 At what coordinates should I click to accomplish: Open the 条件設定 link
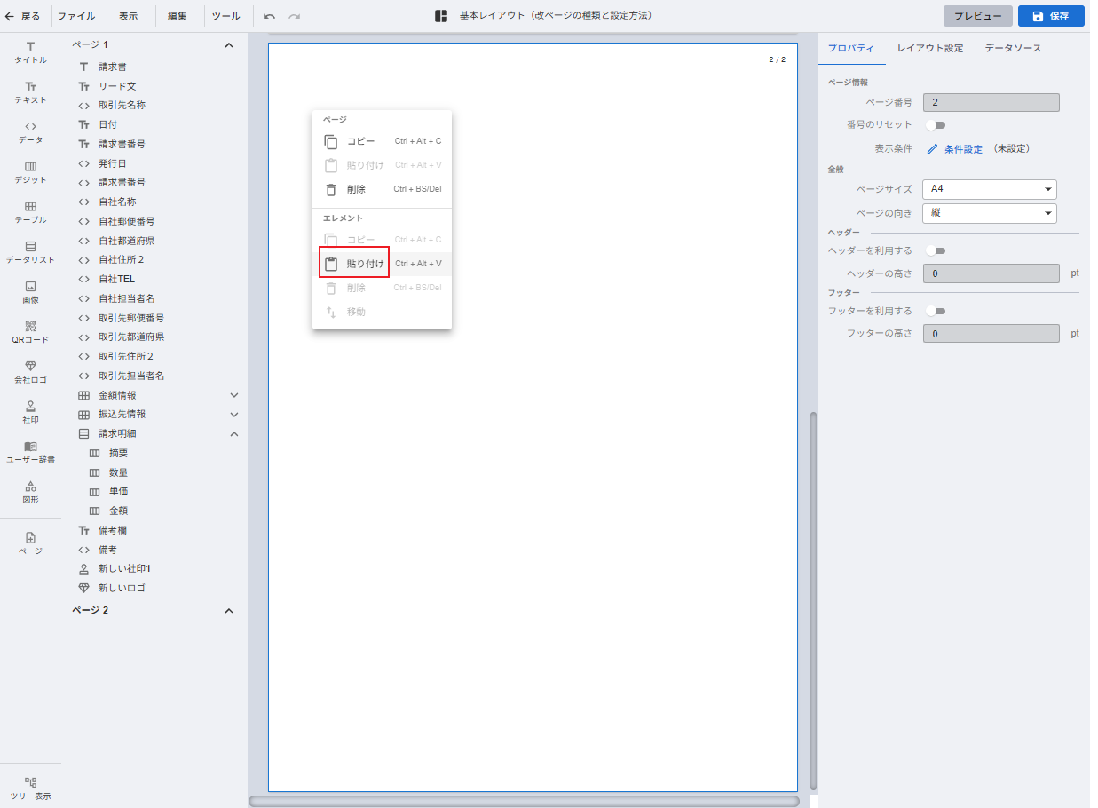pyautogui.click(x=962, y=149)
